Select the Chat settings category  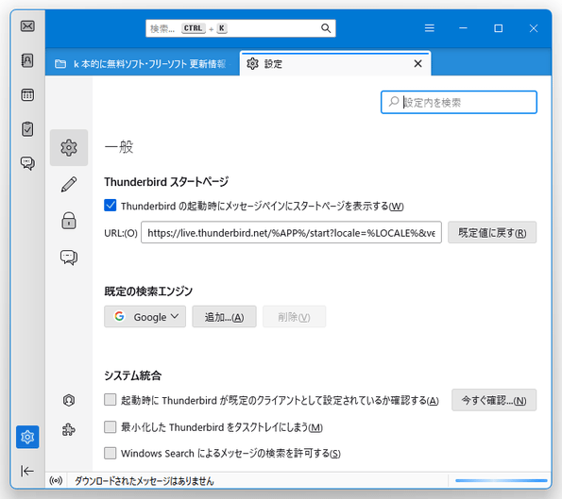click(x=69, y=257)
